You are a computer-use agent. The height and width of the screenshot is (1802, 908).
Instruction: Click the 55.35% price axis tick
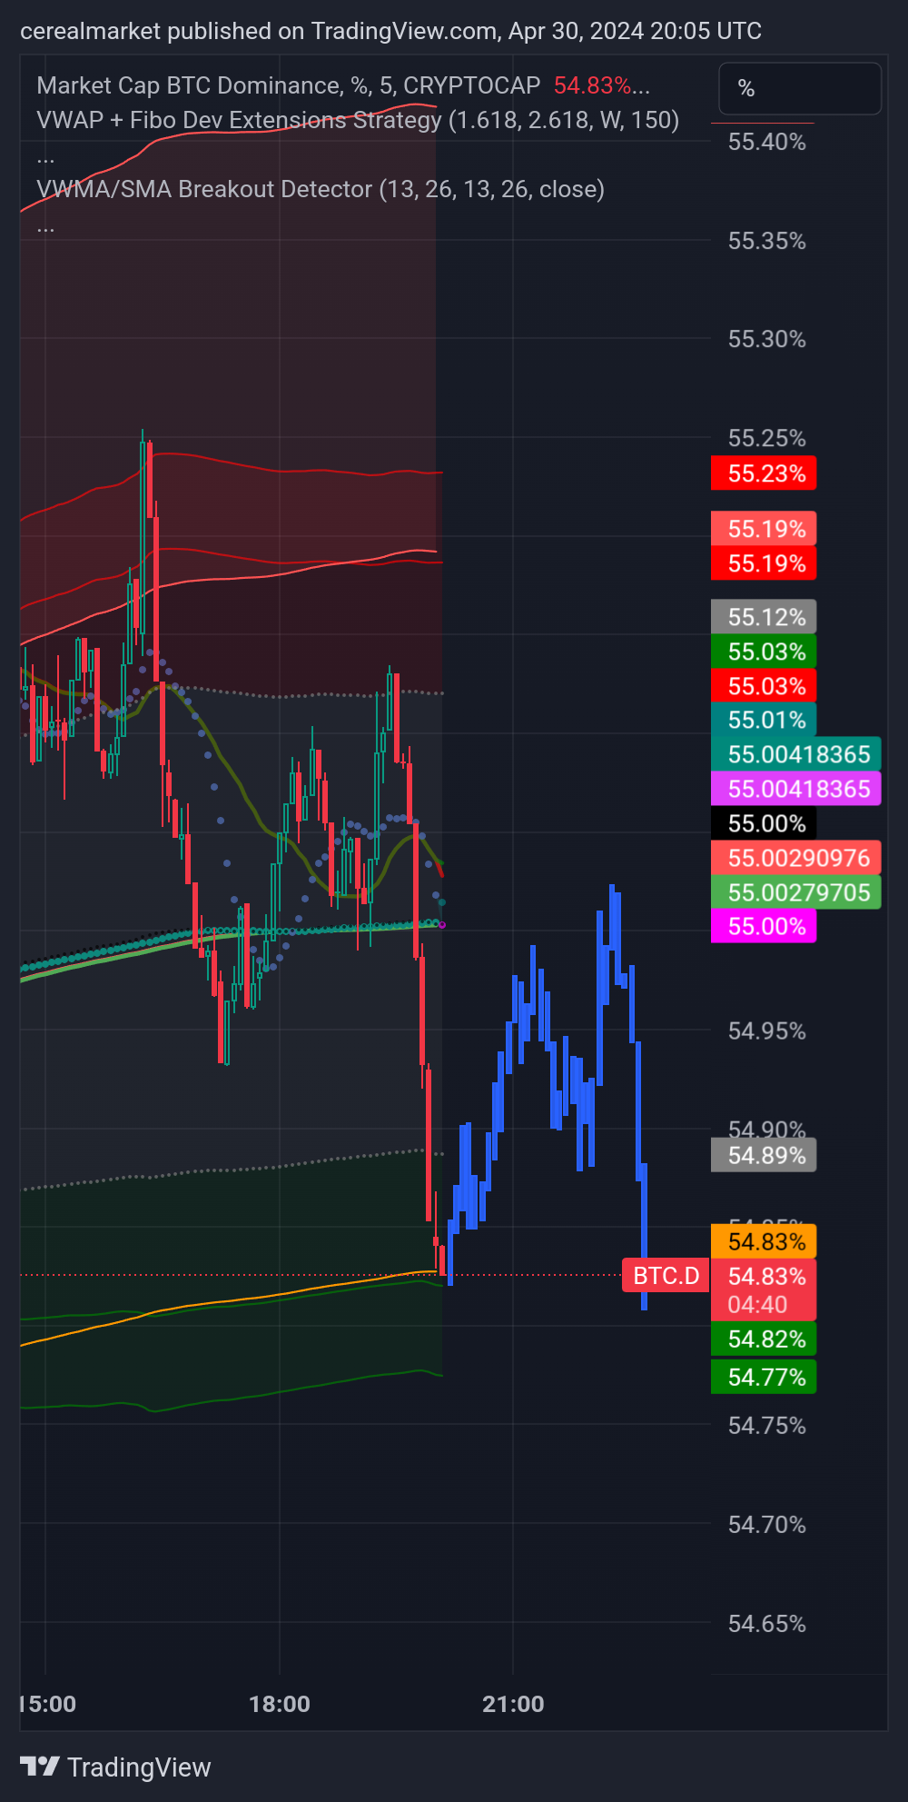(x=767, y=241)
